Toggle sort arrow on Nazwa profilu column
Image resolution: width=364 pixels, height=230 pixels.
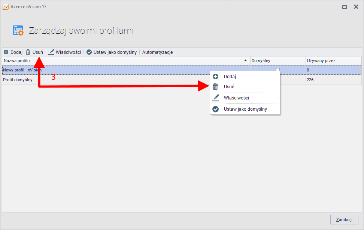click(246, 60)
